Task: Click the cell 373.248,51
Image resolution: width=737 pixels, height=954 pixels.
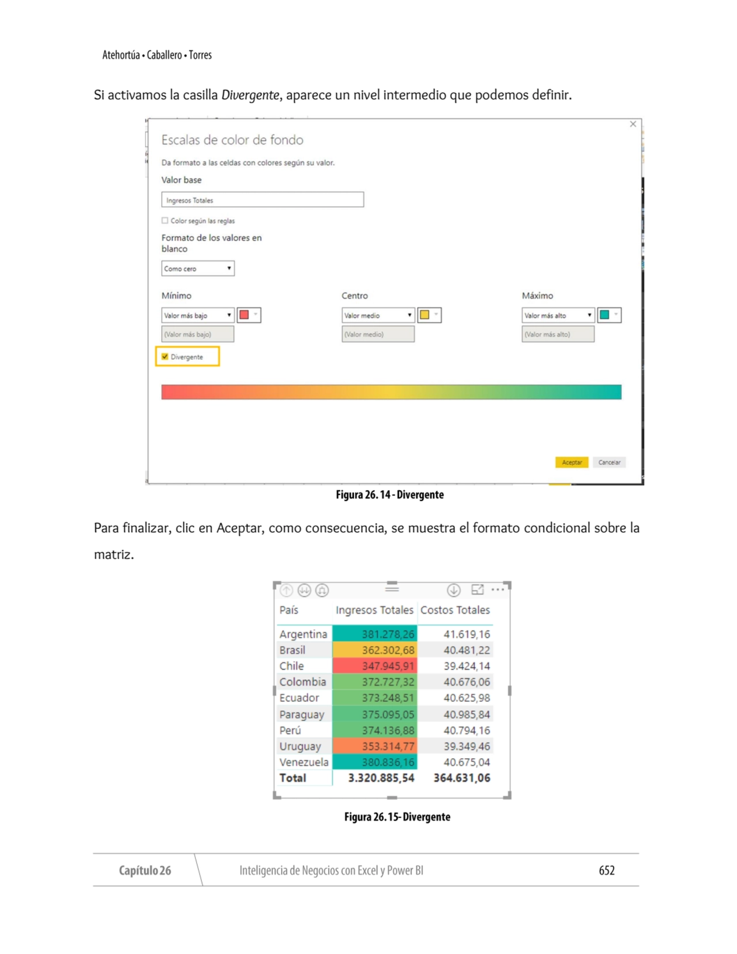Action: 375,698
